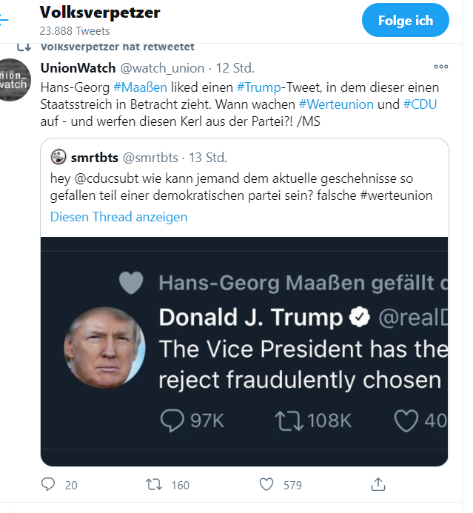This screenshot has width=473, height=513.
Task: Open the embedded Trump tweet screenshot image
Action: click(244, 352)
